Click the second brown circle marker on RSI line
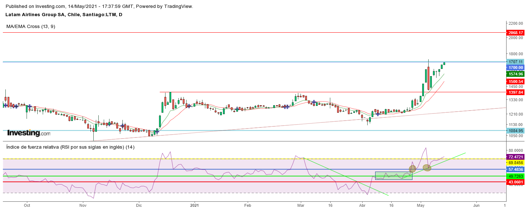Screen dimensions: 527x210 click(x=427, y=168)
